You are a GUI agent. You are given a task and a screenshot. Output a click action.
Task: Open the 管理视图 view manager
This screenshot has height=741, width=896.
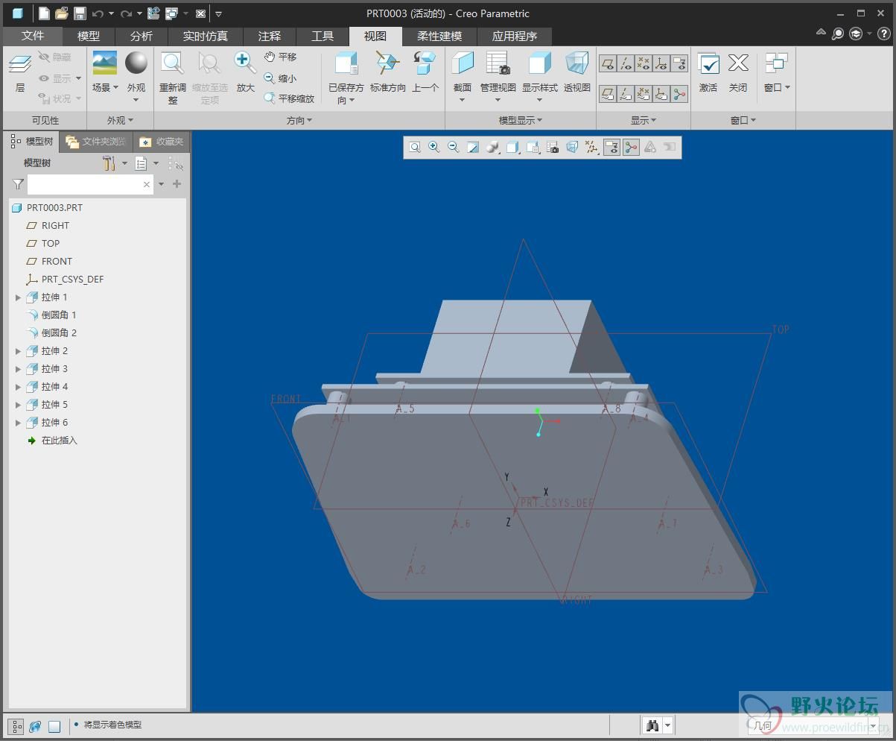click(498, 63)
